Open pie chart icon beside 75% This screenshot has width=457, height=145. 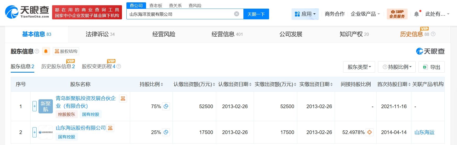pos(166,106)
